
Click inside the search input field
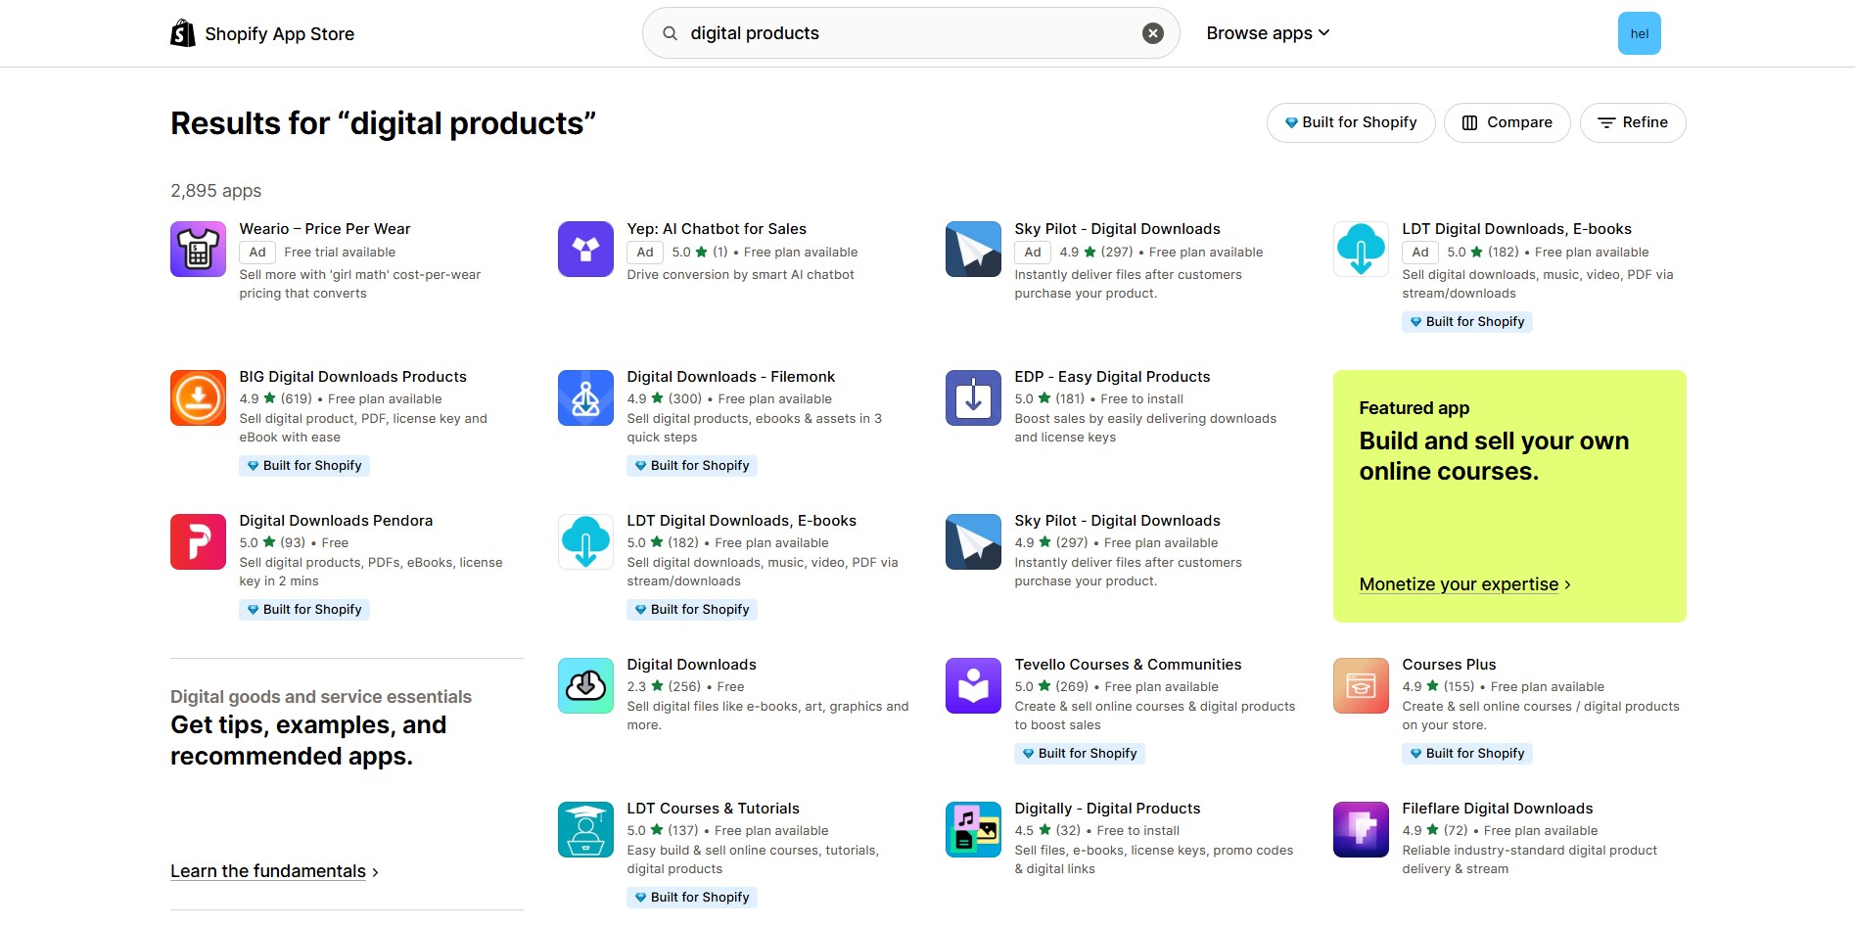881,32
